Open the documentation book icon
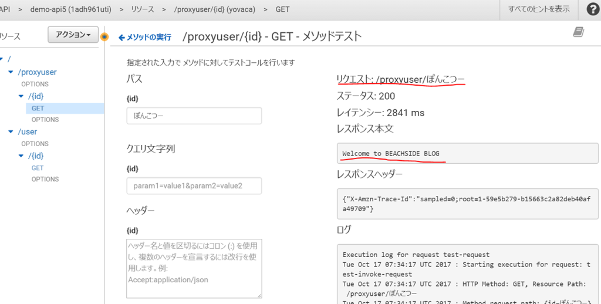Image resolution: width=601 pixels, height=304 pixels. coord(578,32)
